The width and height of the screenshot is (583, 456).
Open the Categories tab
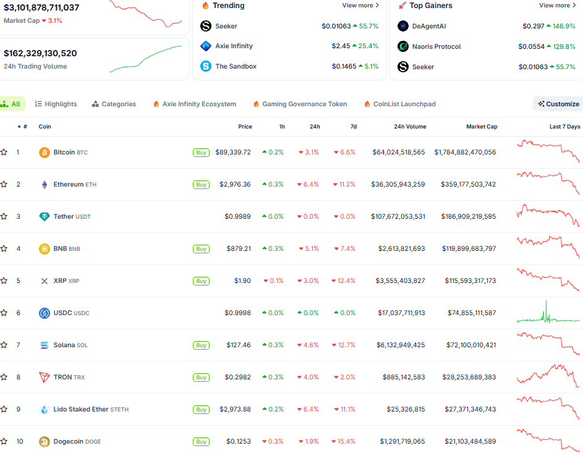[x=114, y=104]
